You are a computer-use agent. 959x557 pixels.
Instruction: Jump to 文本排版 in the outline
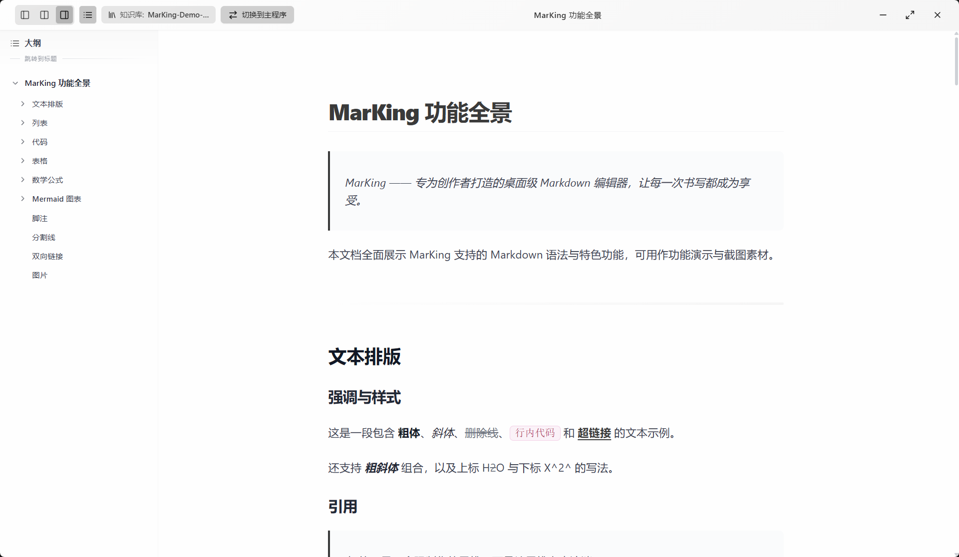point(48,104)
